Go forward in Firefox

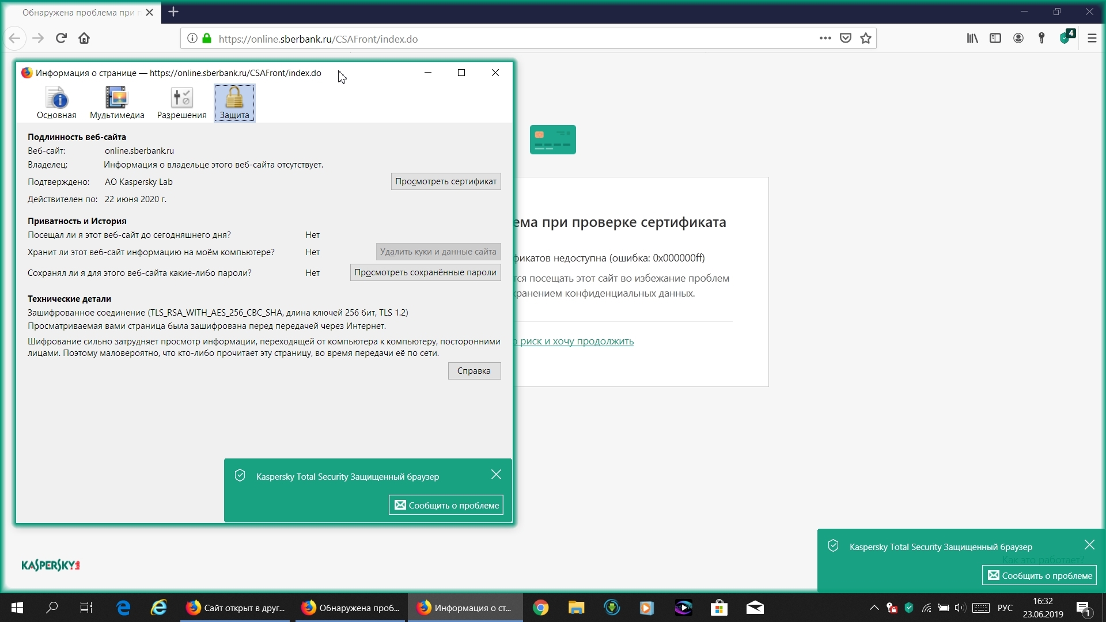[38, 39]
